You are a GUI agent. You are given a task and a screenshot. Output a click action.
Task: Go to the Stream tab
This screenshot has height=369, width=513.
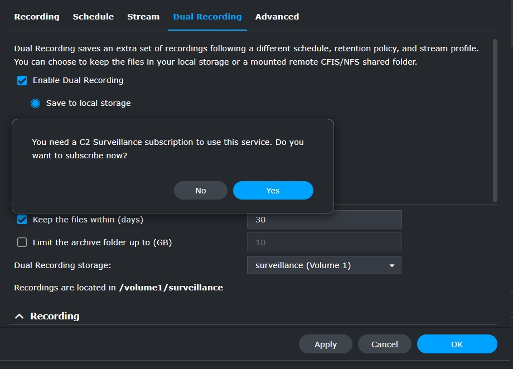(x=143, y=17)
